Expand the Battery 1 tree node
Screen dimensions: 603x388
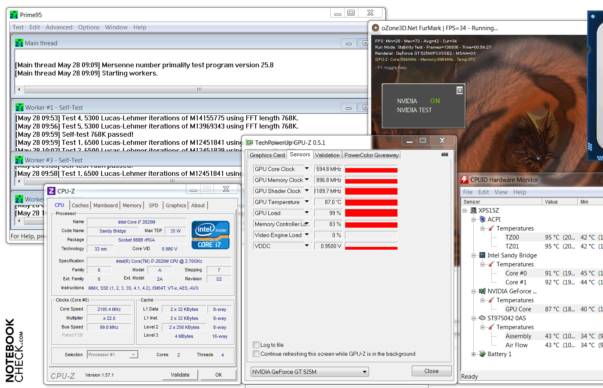click(x=474, y=354)
